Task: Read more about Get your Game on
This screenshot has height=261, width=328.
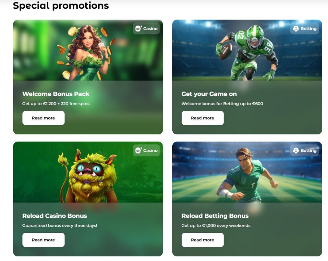Action: click(x=202, y=118)
